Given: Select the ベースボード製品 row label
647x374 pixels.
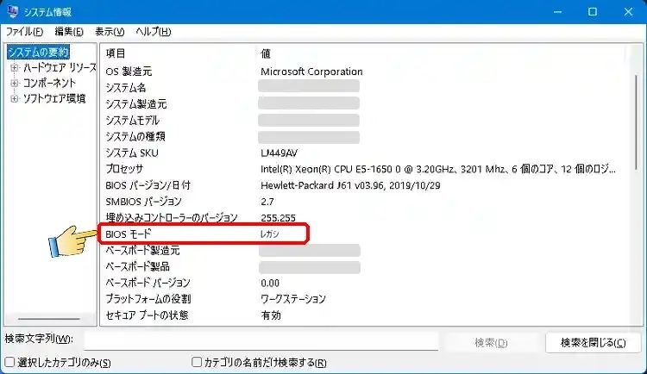Looking at the screenshot, I should [137, 266].
